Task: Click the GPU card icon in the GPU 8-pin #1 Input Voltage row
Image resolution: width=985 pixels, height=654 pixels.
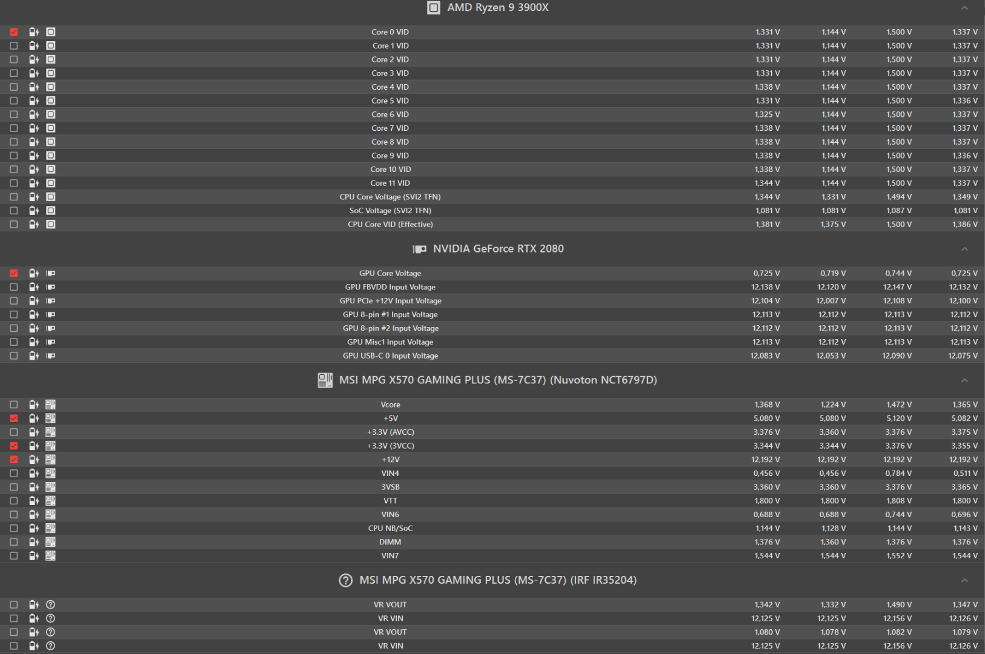Action: point(51,315)
